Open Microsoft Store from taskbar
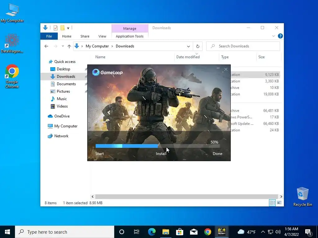 pos(179,232)
